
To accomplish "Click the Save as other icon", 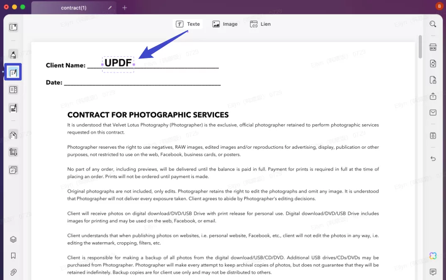I will (433, 135).
